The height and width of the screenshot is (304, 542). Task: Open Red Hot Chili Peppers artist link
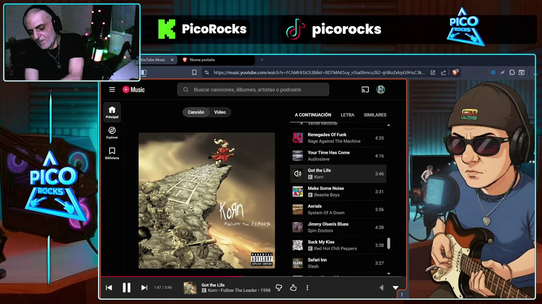(335, 249)
